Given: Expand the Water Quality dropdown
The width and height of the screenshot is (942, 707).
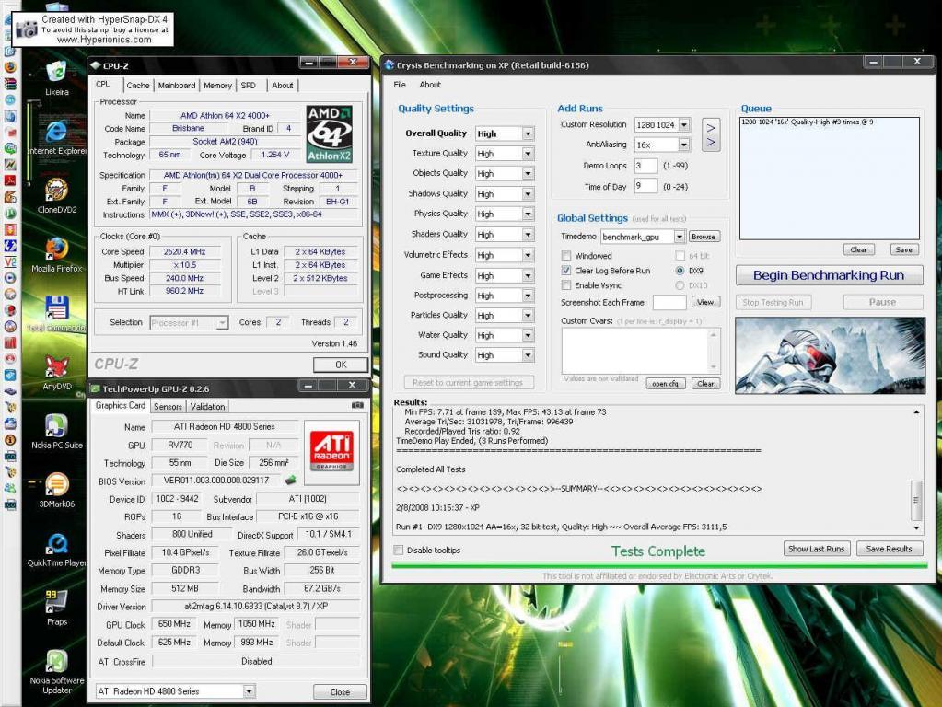Looking at the screenshot, I should [x=528, y=335].
